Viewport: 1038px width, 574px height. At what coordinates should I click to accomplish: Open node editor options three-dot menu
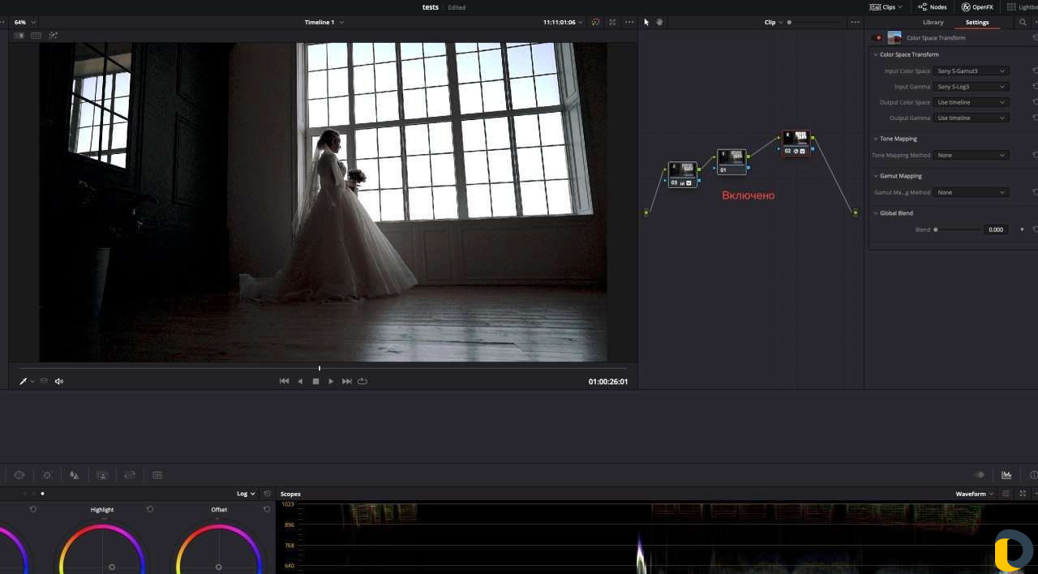point(855,22)
